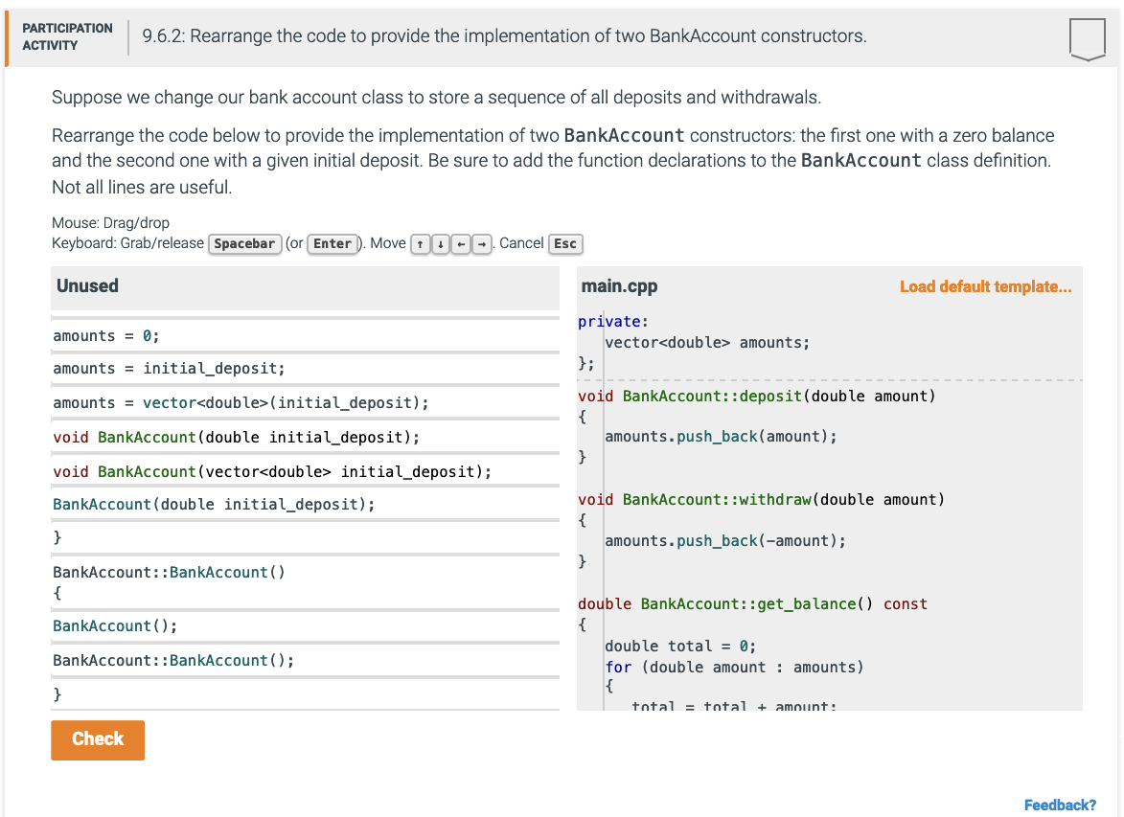Select the 'amounts = 0;' code line
The image size is (1124, 817).
(x=106, y=335)
